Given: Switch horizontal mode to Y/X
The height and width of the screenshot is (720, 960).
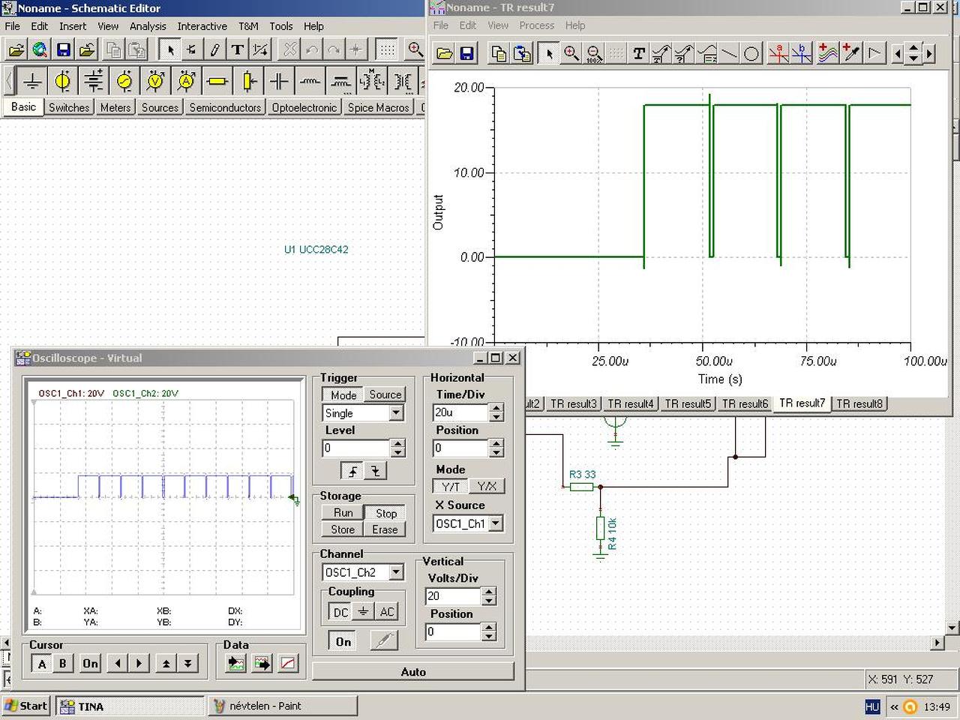Looking at the screenshot, I should coord(487,487).
